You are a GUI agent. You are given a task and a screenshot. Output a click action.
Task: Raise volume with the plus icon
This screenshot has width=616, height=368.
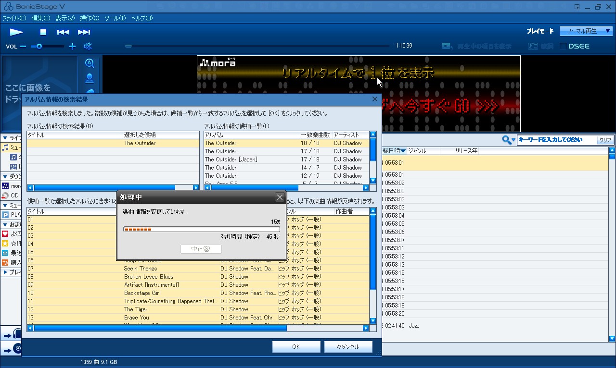pos(72,46)
